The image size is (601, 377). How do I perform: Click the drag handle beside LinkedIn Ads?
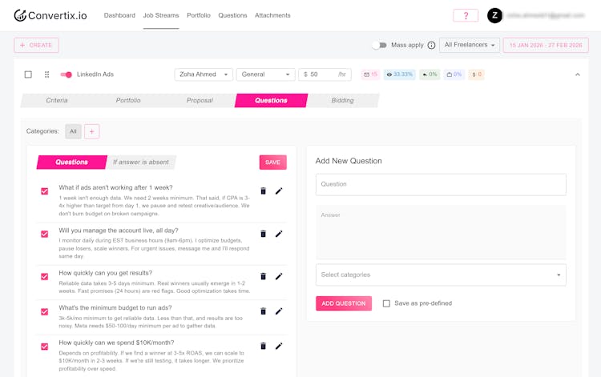pyautogui.click(x=46, y=74)
